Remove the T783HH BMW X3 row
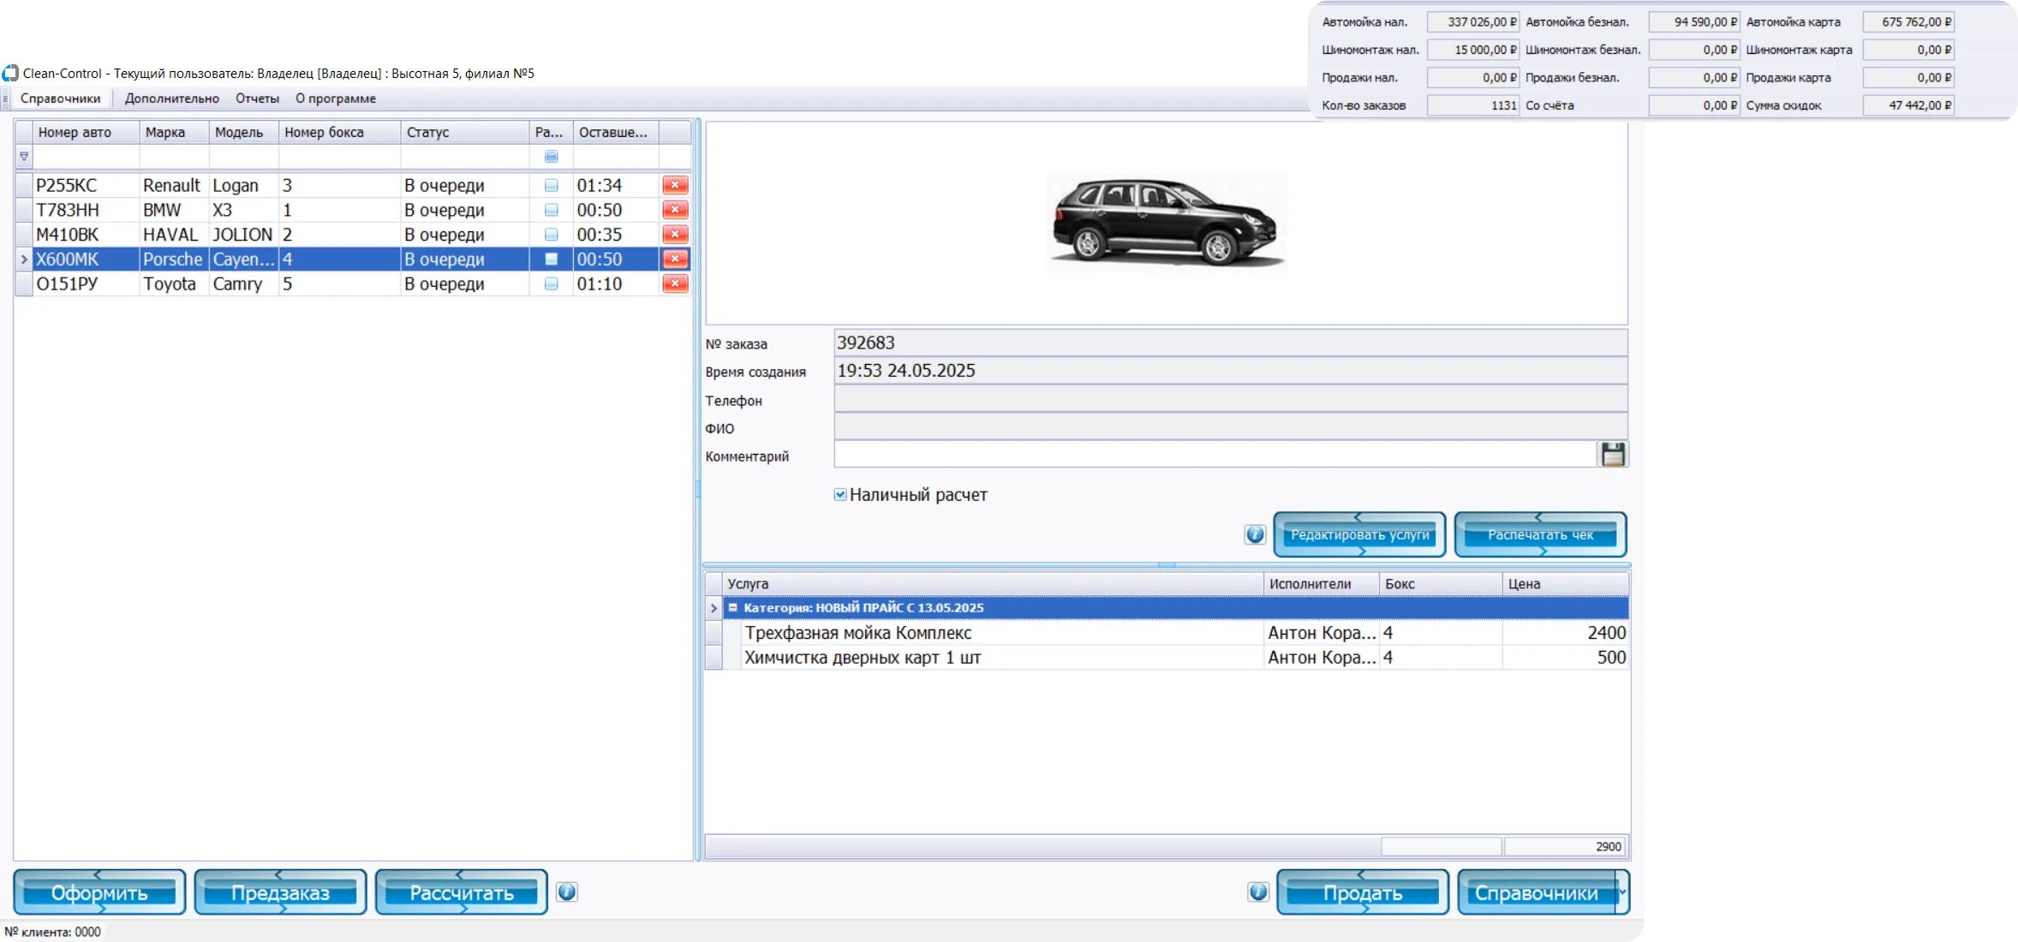The width and height of the screenshot is (2018, 942). tap(675, 210)
